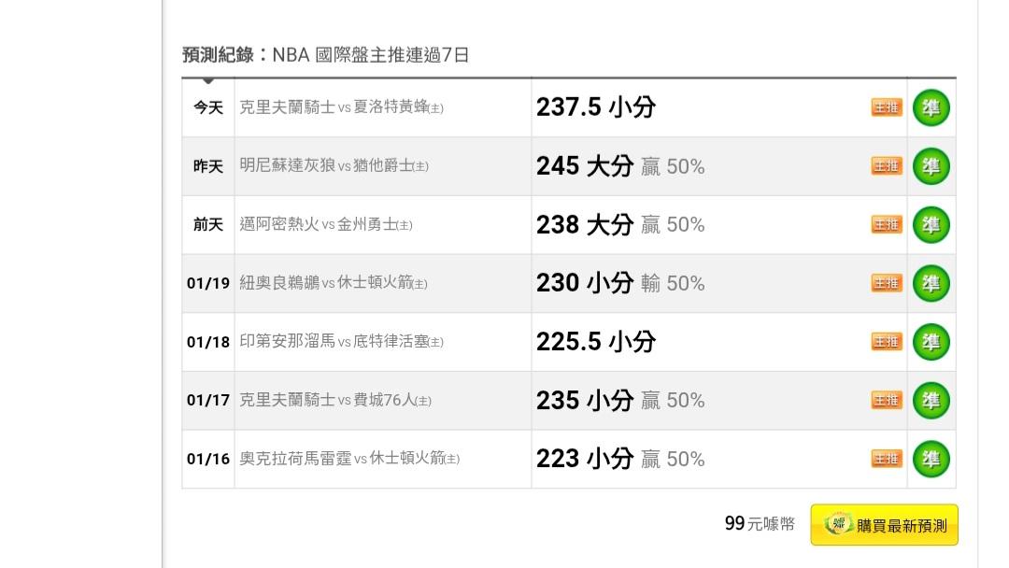Click the 237.5 小分 prediction cell
Viewport: 1009px width, 568px height.
click(x=596, y=107)
